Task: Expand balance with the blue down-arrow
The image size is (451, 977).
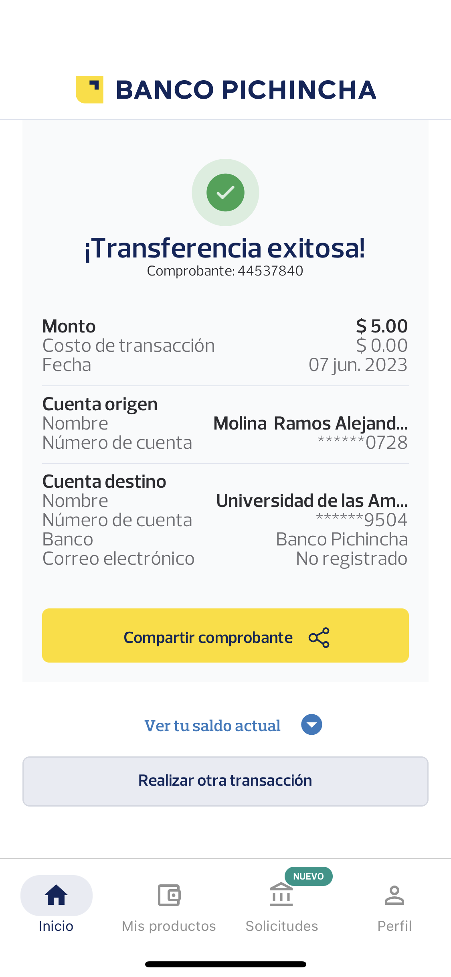Action: 311,725
